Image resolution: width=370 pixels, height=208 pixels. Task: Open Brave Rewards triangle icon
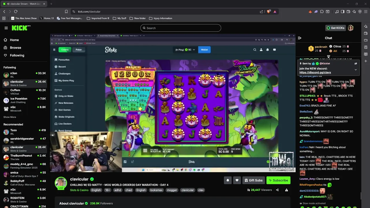coord(275,12)
